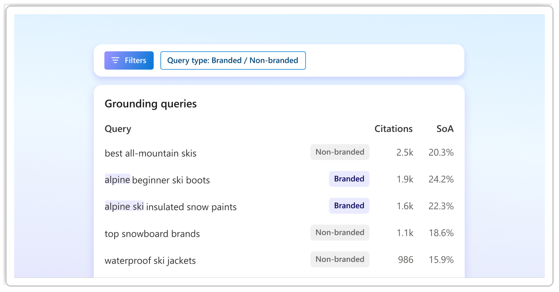Select the query alpine beginner ski boots
Viewport: 559px width, 292px height.
click(157, 180)
